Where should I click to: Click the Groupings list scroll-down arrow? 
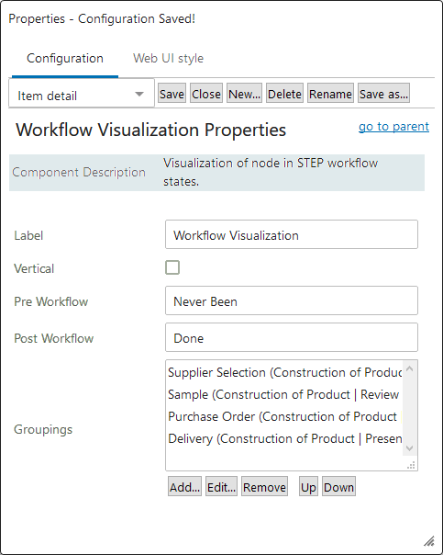[x=410, y=448]
